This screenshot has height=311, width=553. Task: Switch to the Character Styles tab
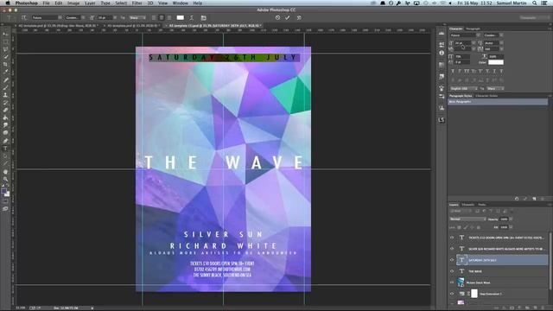486,96
